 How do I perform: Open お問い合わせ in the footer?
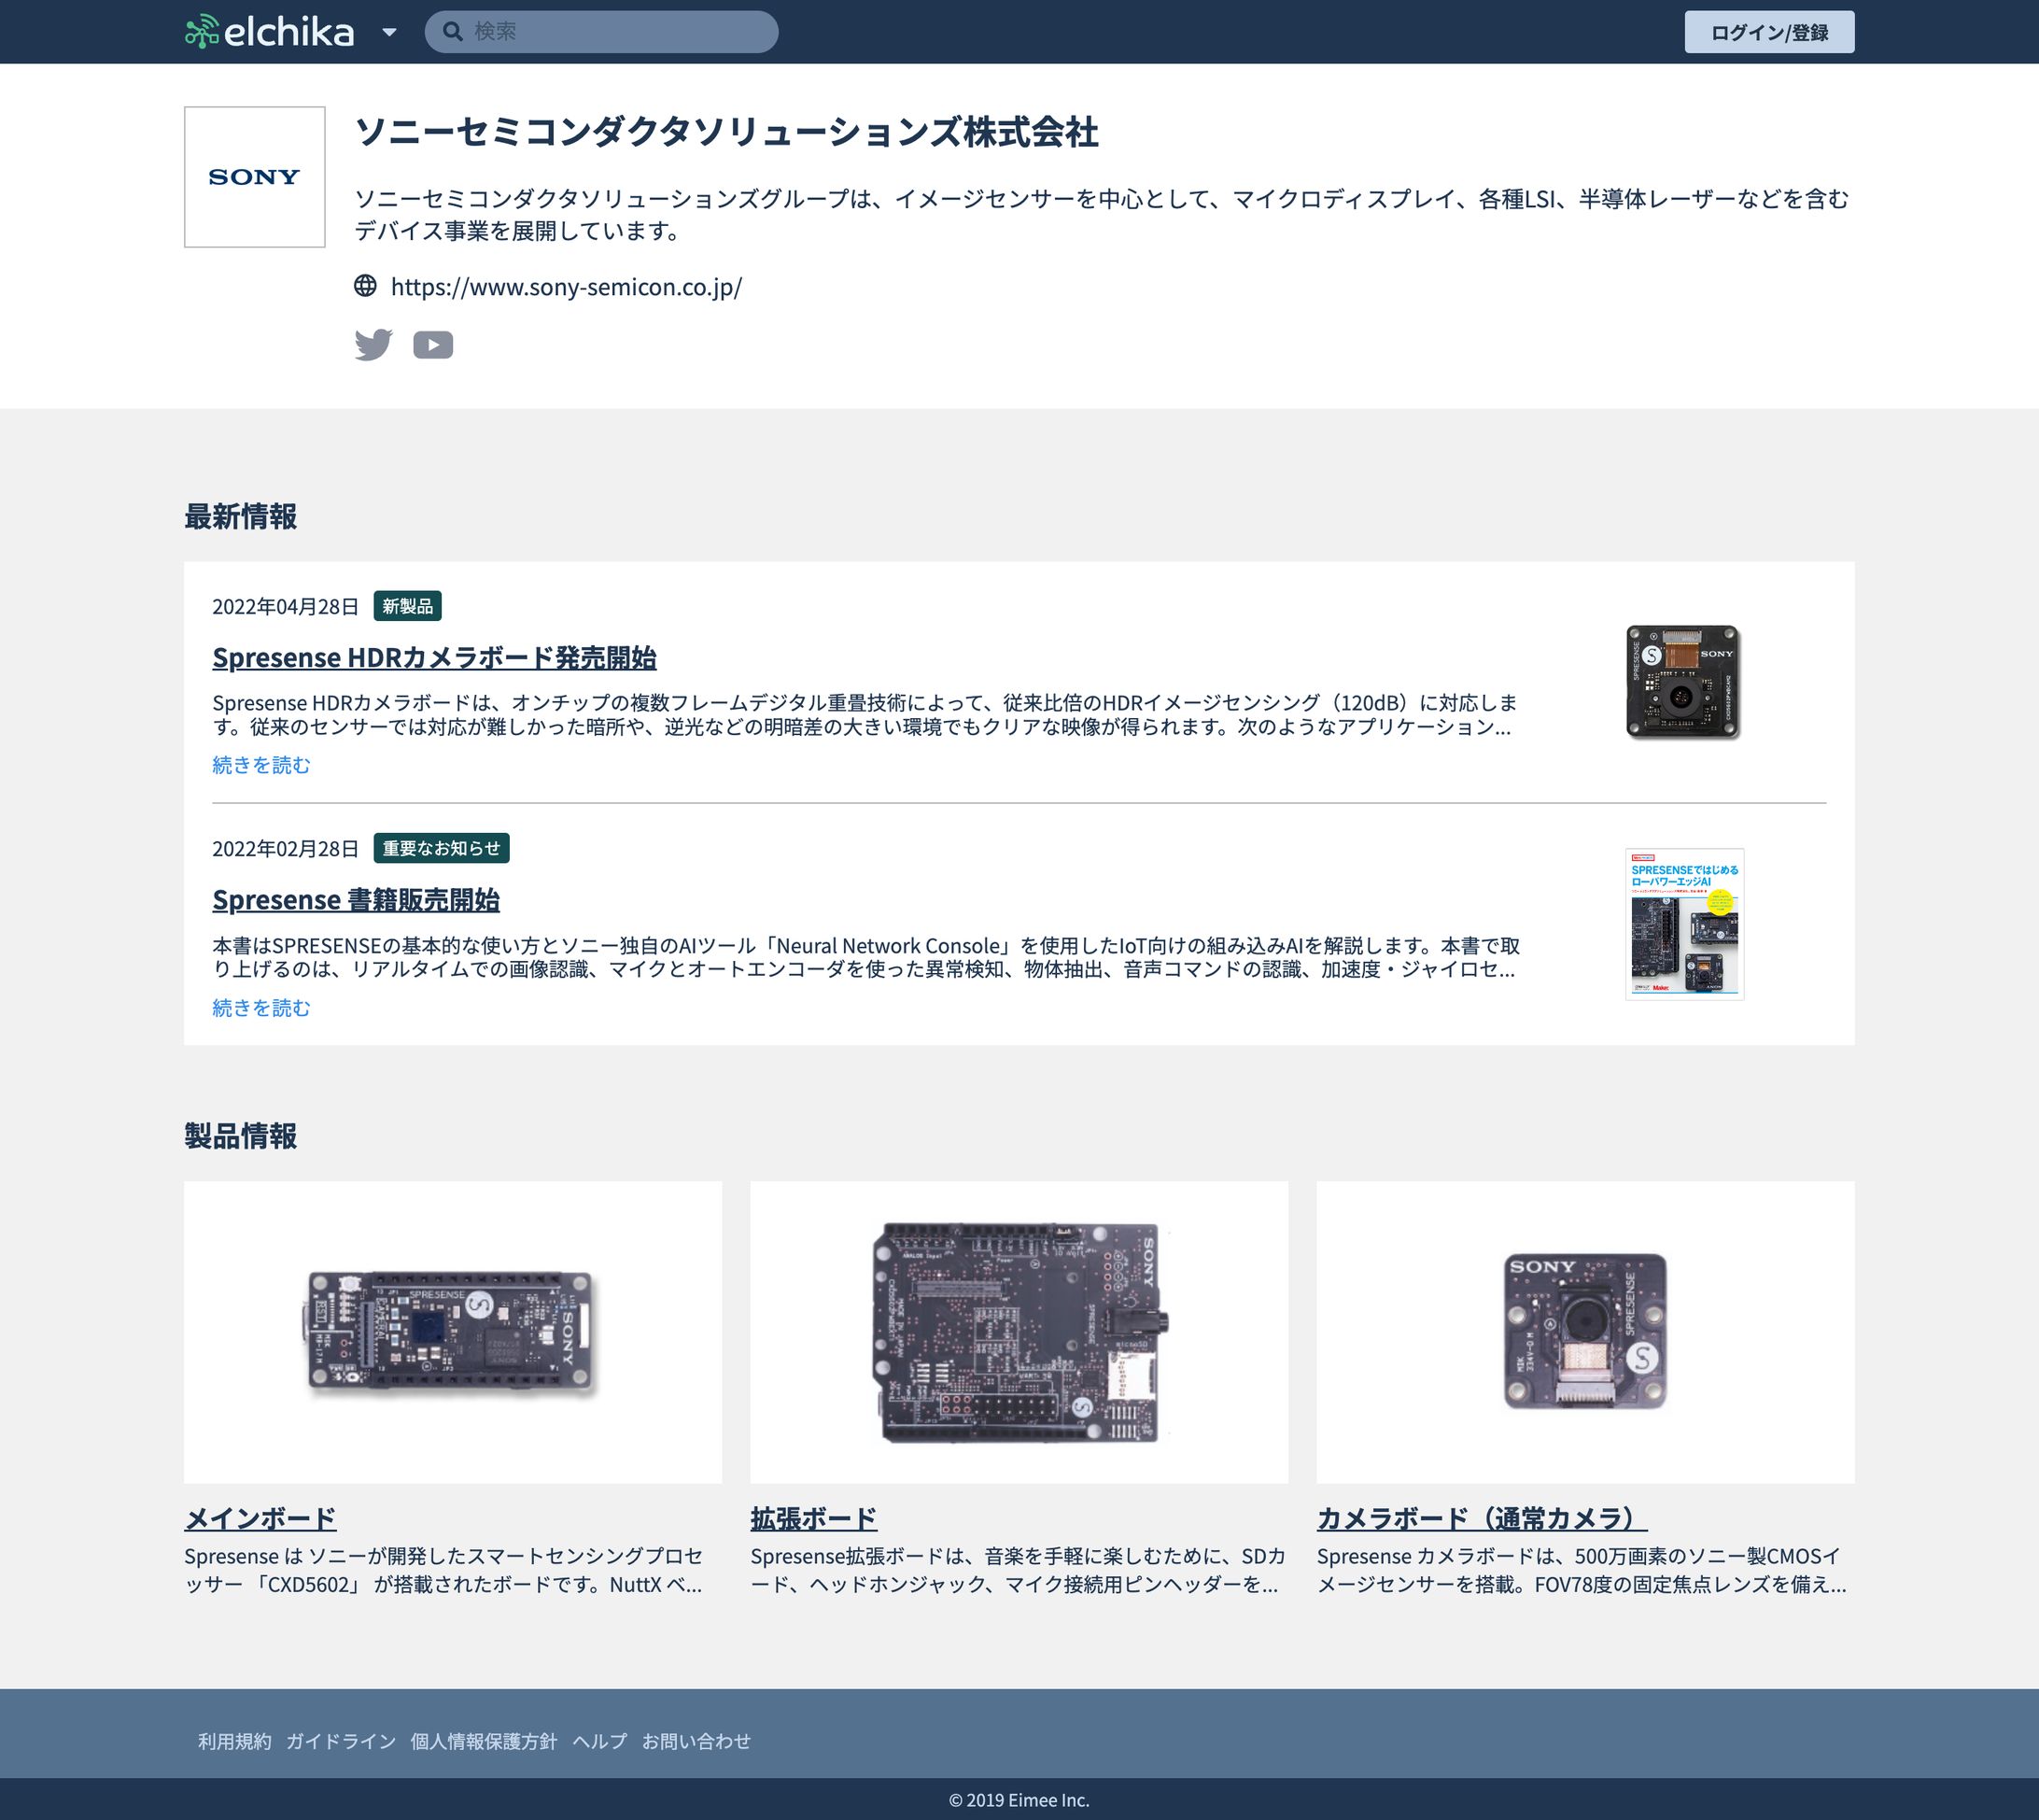pyautogui.click(x=696, y=1741)
